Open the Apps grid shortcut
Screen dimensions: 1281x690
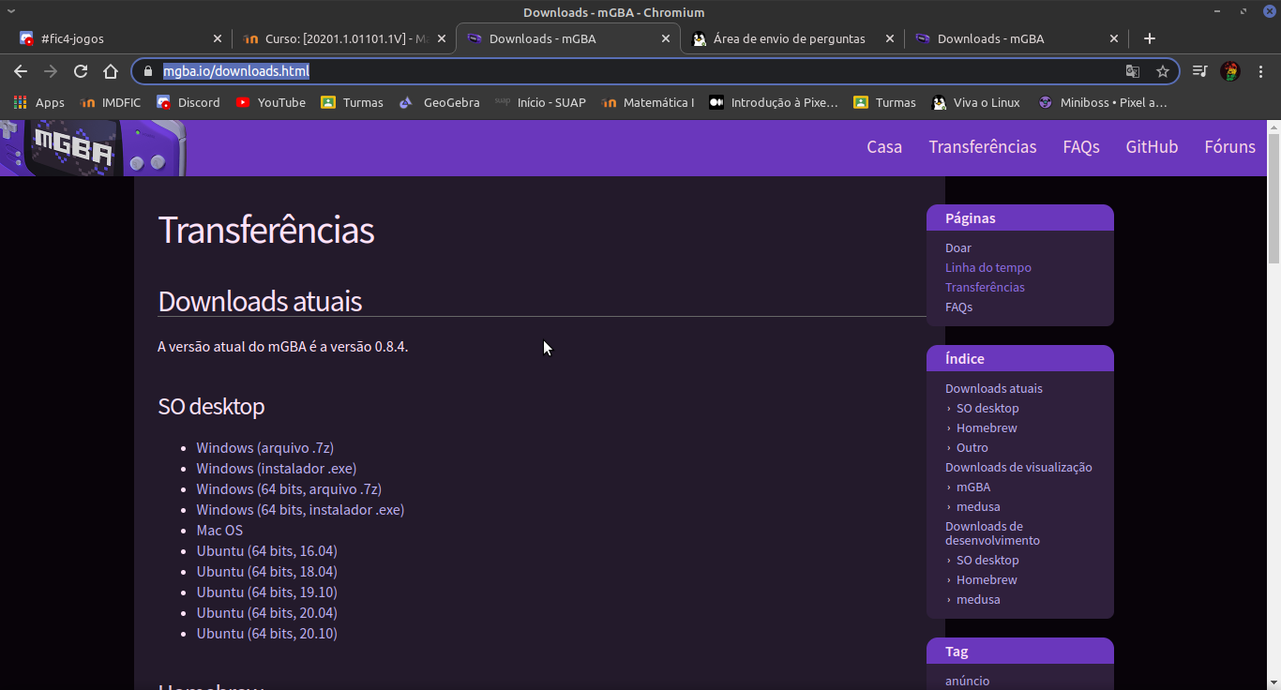(x=39, y=102)
